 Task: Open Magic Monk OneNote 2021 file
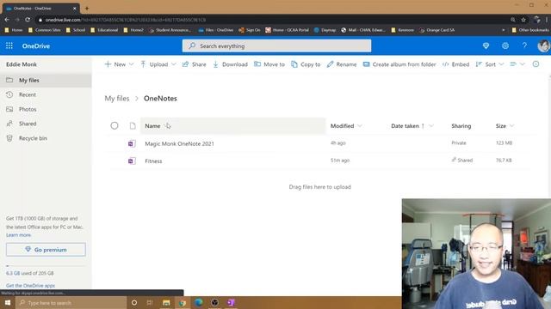179,143
